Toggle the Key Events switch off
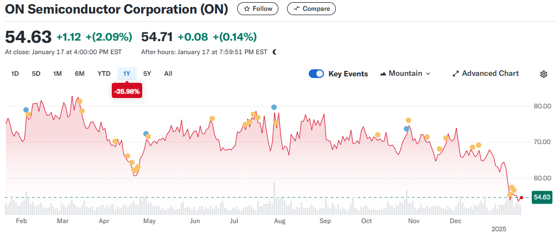The width and height of the screenshot is (560, 235). [316, 74]
